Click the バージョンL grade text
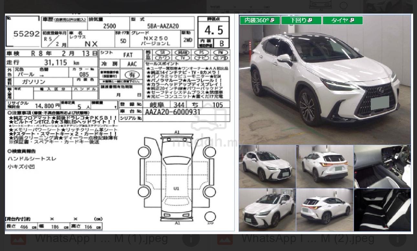This screenshot has width=417, height=251. [156, 44]
